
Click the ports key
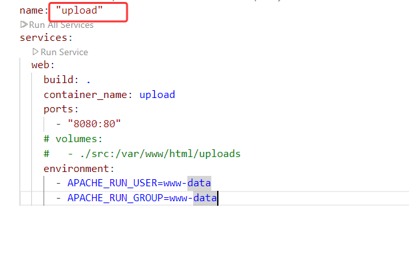click(60, 109)
